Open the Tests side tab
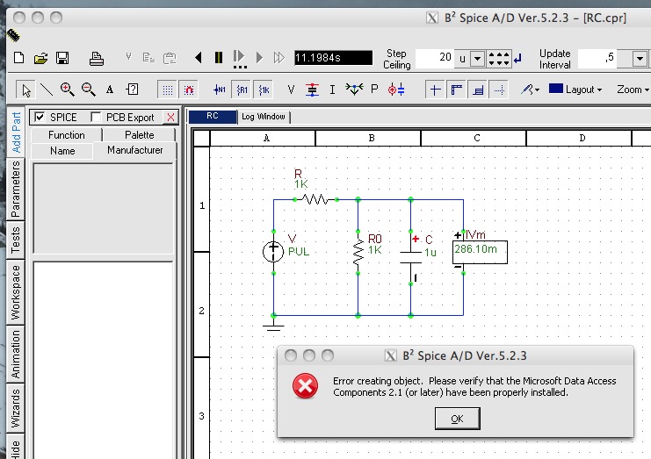 [16, 240]
